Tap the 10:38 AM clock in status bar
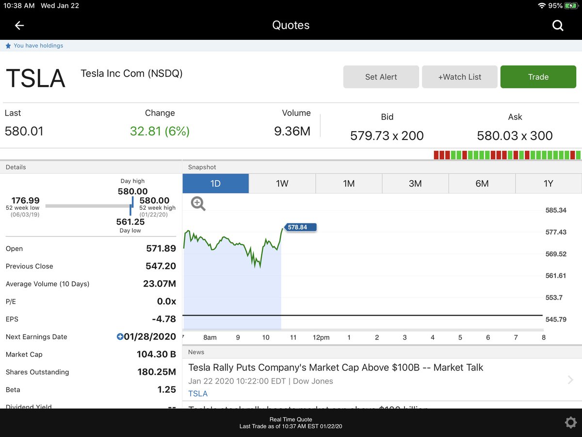582x437 pixels. (x=19, y=6)
